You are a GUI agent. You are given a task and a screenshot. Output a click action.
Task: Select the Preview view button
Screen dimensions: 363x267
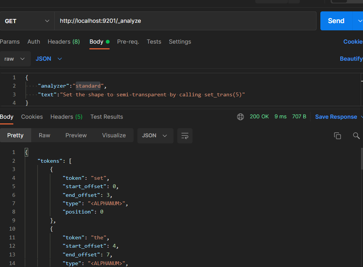76,135
